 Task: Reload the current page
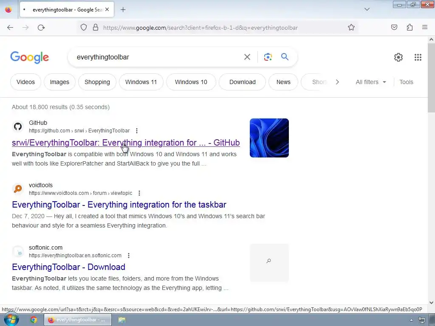pos(41,28)
